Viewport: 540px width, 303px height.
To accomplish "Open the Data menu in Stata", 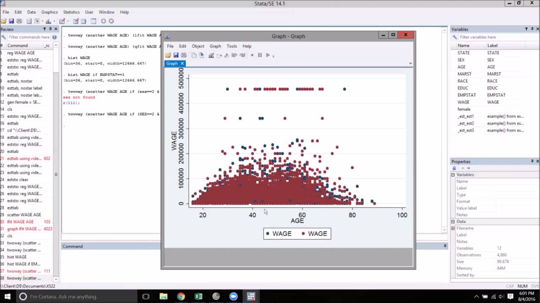I will coord(31,12).
